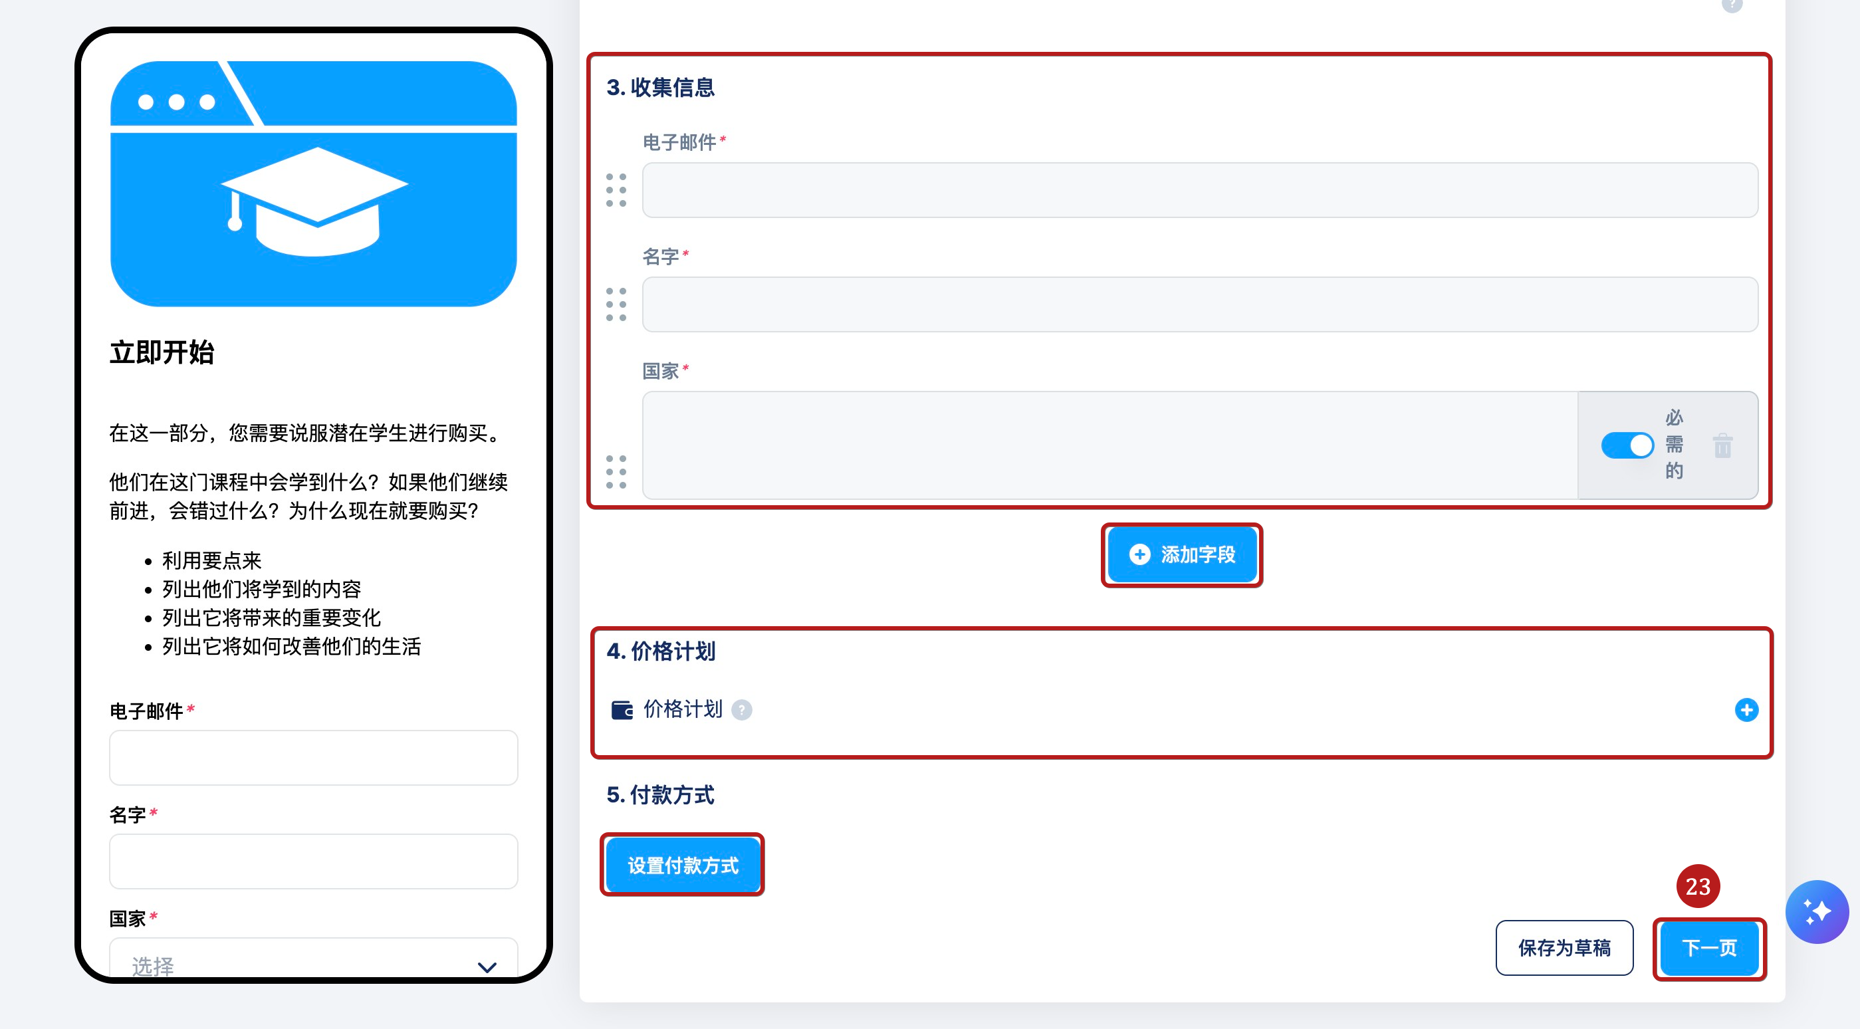Delete the 国家 field with trash icon
This screenshot has width=1860, height=1029.
pyautogui.click(x=1722, y=445)
